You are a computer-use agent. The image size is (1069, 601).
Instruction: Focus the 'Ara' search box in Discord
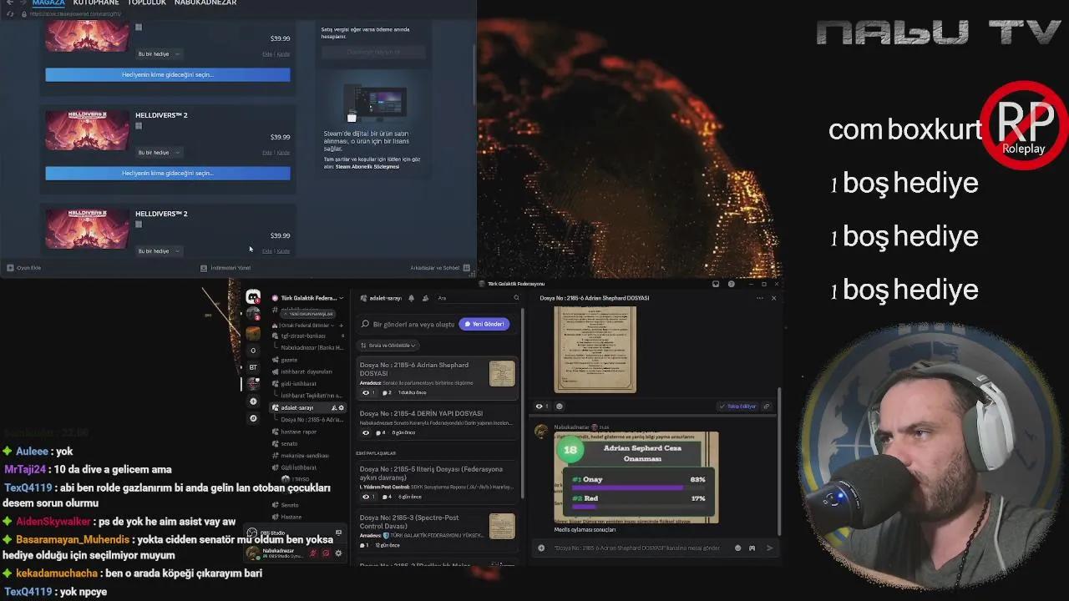[479, 298]
